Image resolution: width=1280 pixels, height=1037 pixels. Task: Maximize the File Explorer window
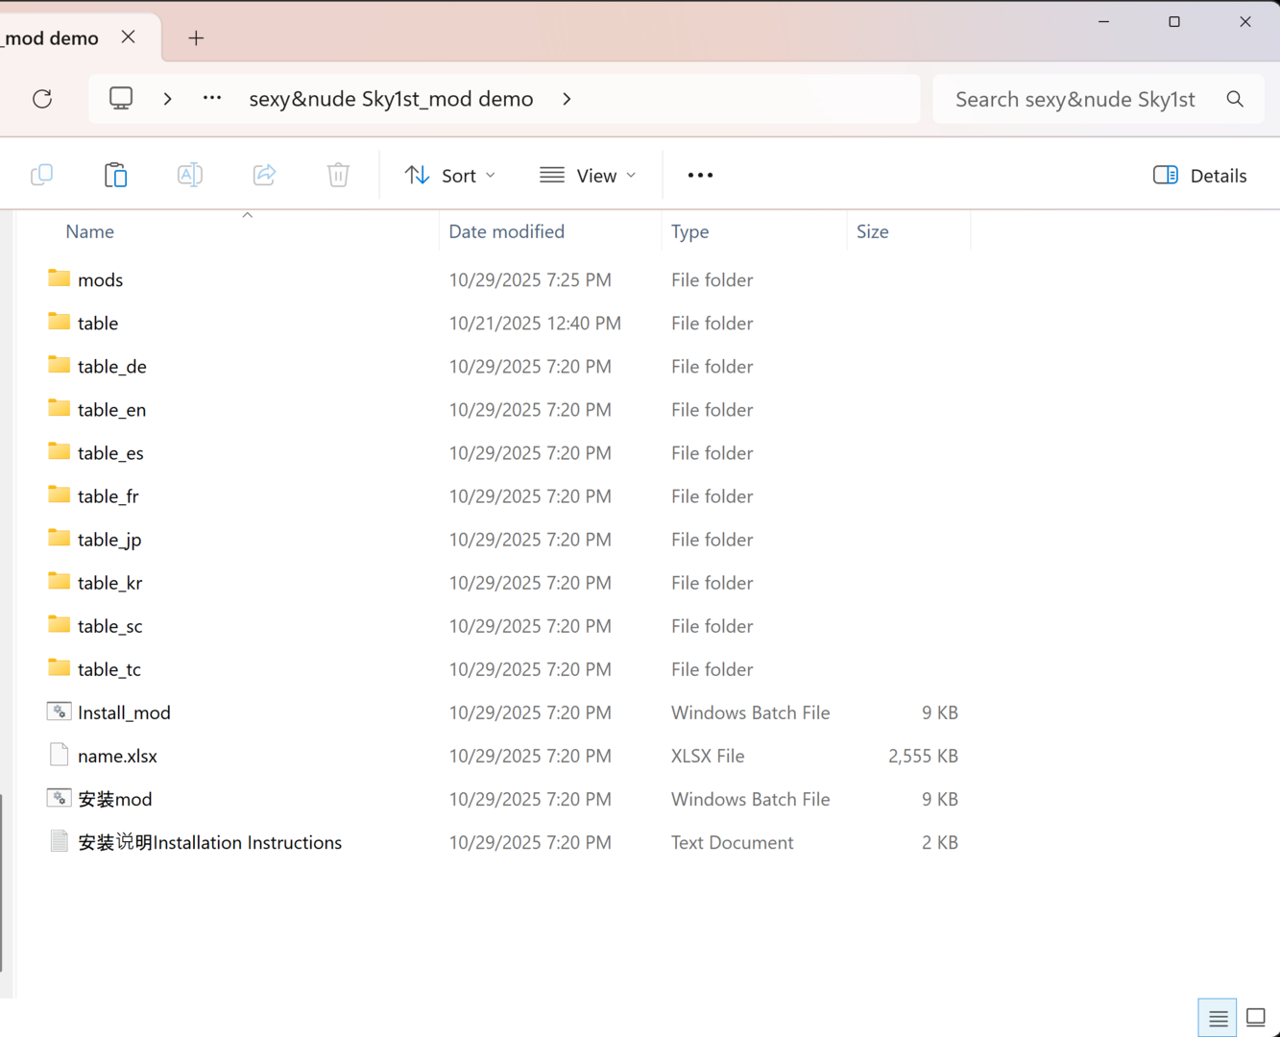click(1173, 21)
